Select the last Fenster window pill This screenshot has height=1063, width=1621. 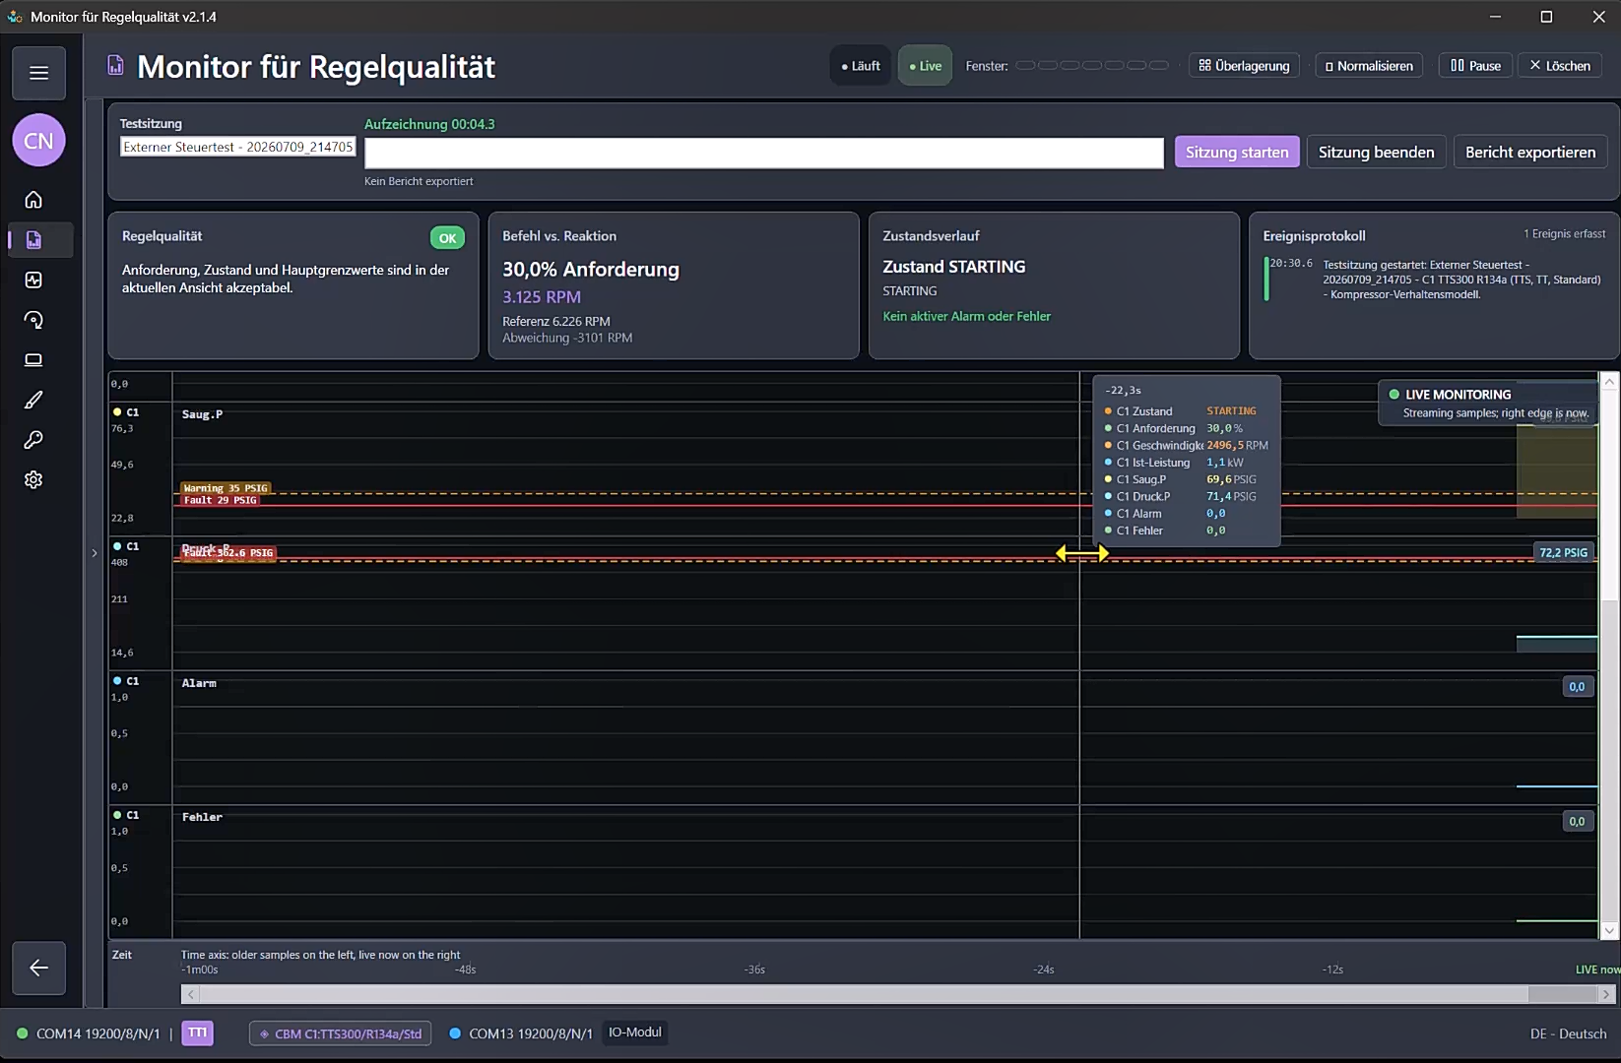1159,66
